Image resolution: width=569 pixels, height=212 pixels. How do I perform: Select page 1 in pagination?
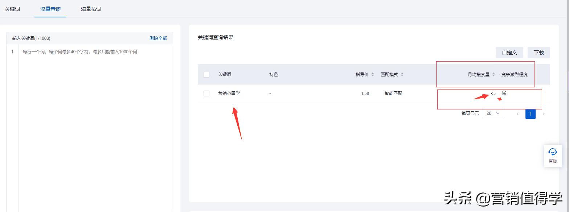tap(531, 114)
